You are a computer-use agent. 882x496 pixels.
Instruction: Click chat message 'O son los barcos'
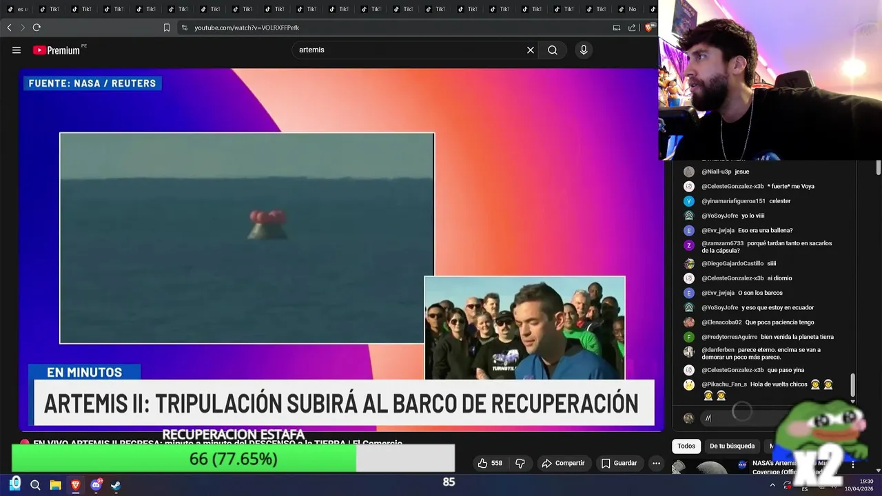pyautogui.click(x=760, y=293)
